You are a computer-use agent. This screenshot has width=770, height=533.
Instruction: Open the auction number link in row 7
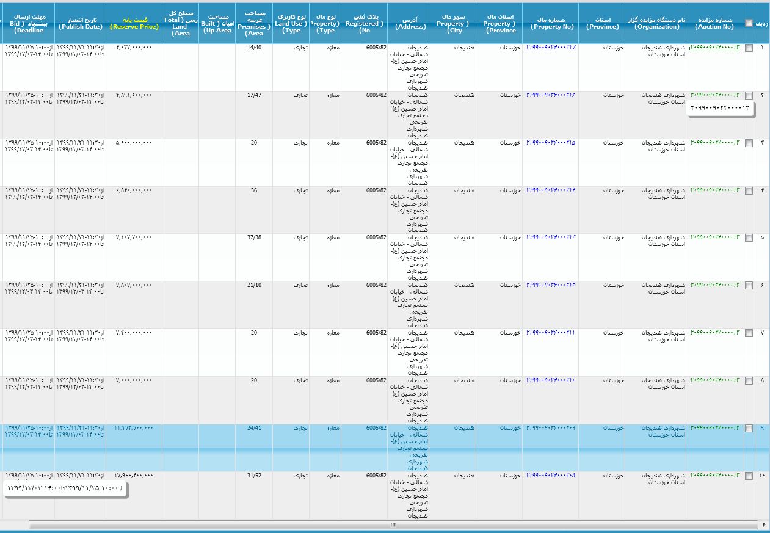coord(715,333)
